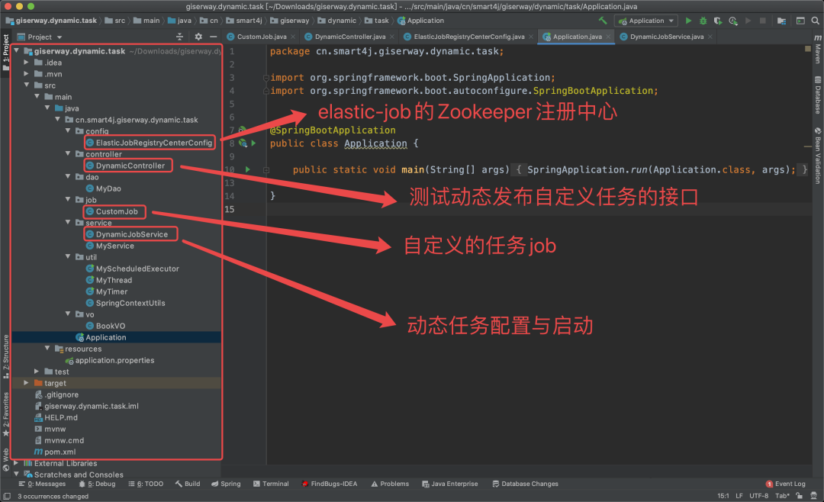
Task: Start debugging with the green bug icon
Action: (703, 21)
